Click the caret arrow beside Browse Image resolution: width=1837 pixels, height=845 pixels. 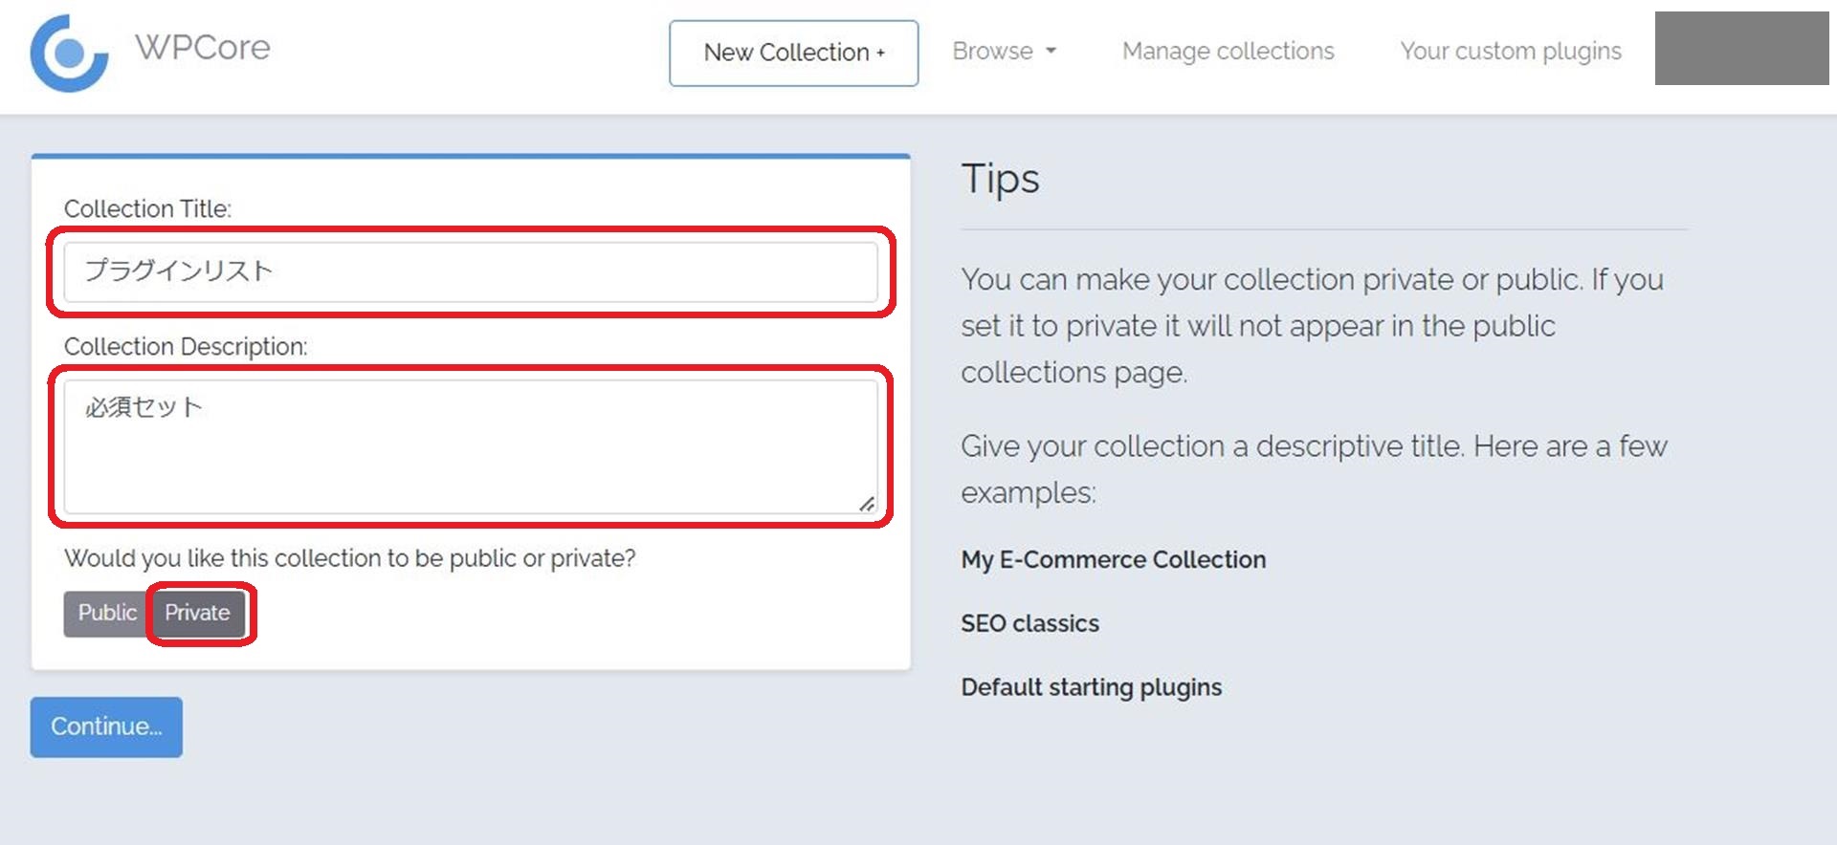pyautogui.click(x=1051, y=52)
